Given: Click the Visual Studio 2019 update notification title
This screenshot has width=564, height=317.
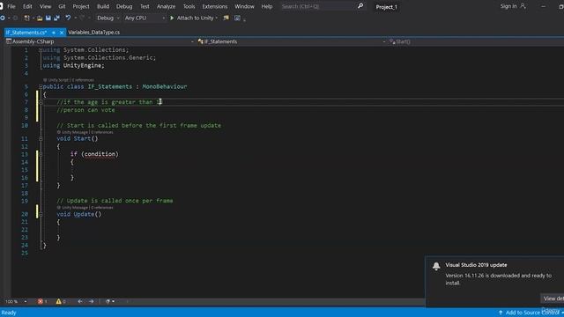Looking at the screenshot, I should pyautogui.click(x=476, y=265).
